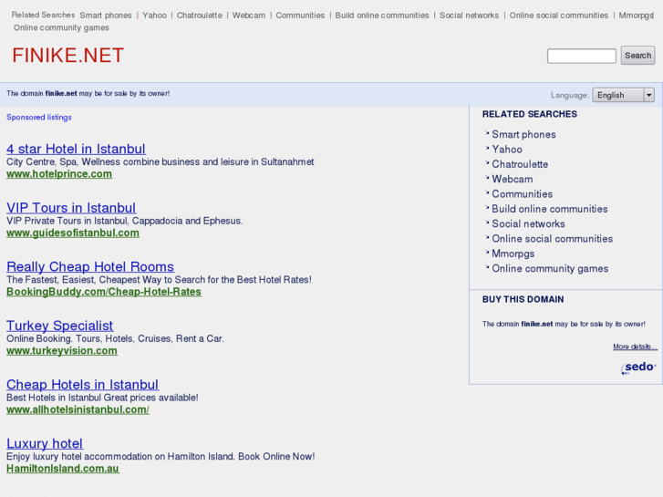This screenshot has height=497, width=663.
Task: Click 'Online social communities' in top bar
Action: (x=558, y=16)
